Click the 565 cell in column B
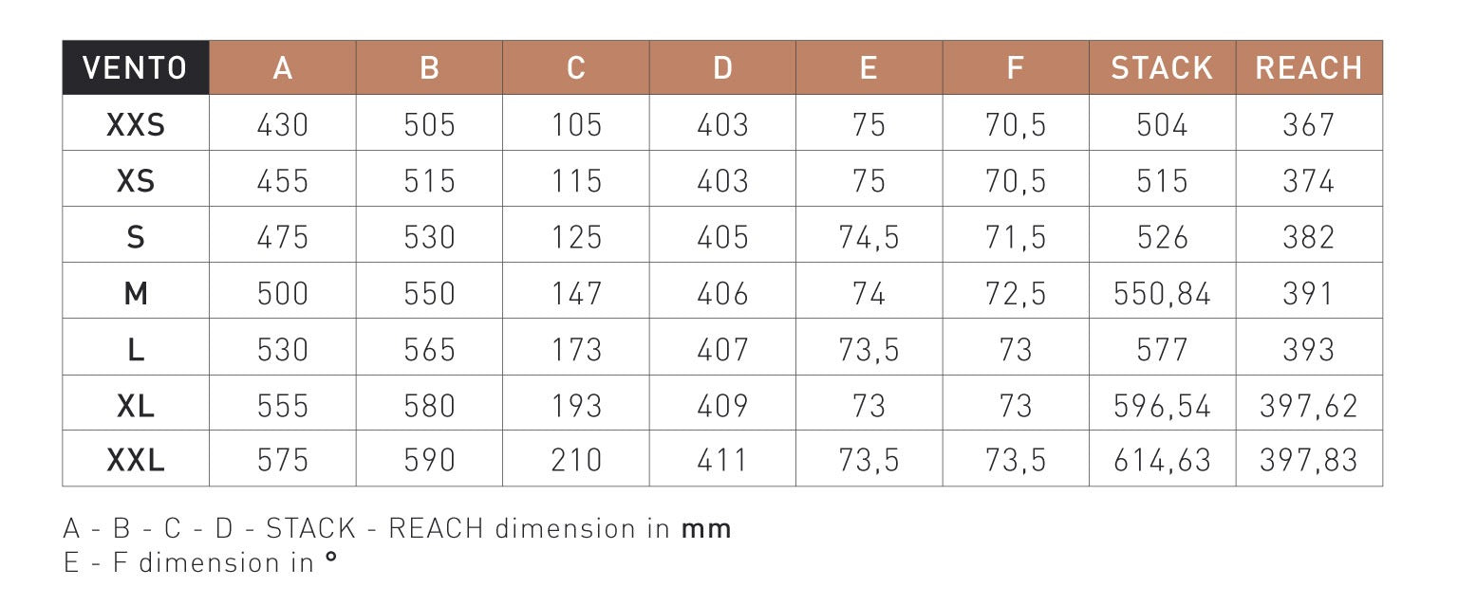This screenshot has width=1458, height=605. point(429,349)
